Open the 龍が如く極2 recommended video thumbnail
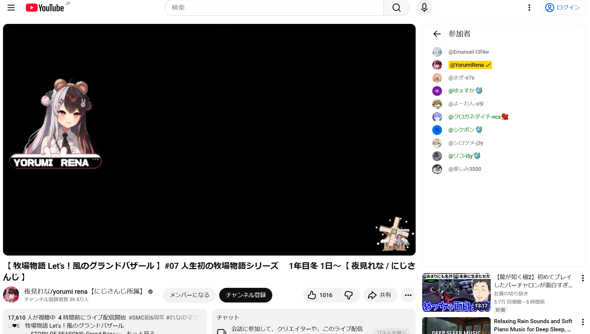The width and height of the screenshot is (590, 334). [x=456, y=292]
